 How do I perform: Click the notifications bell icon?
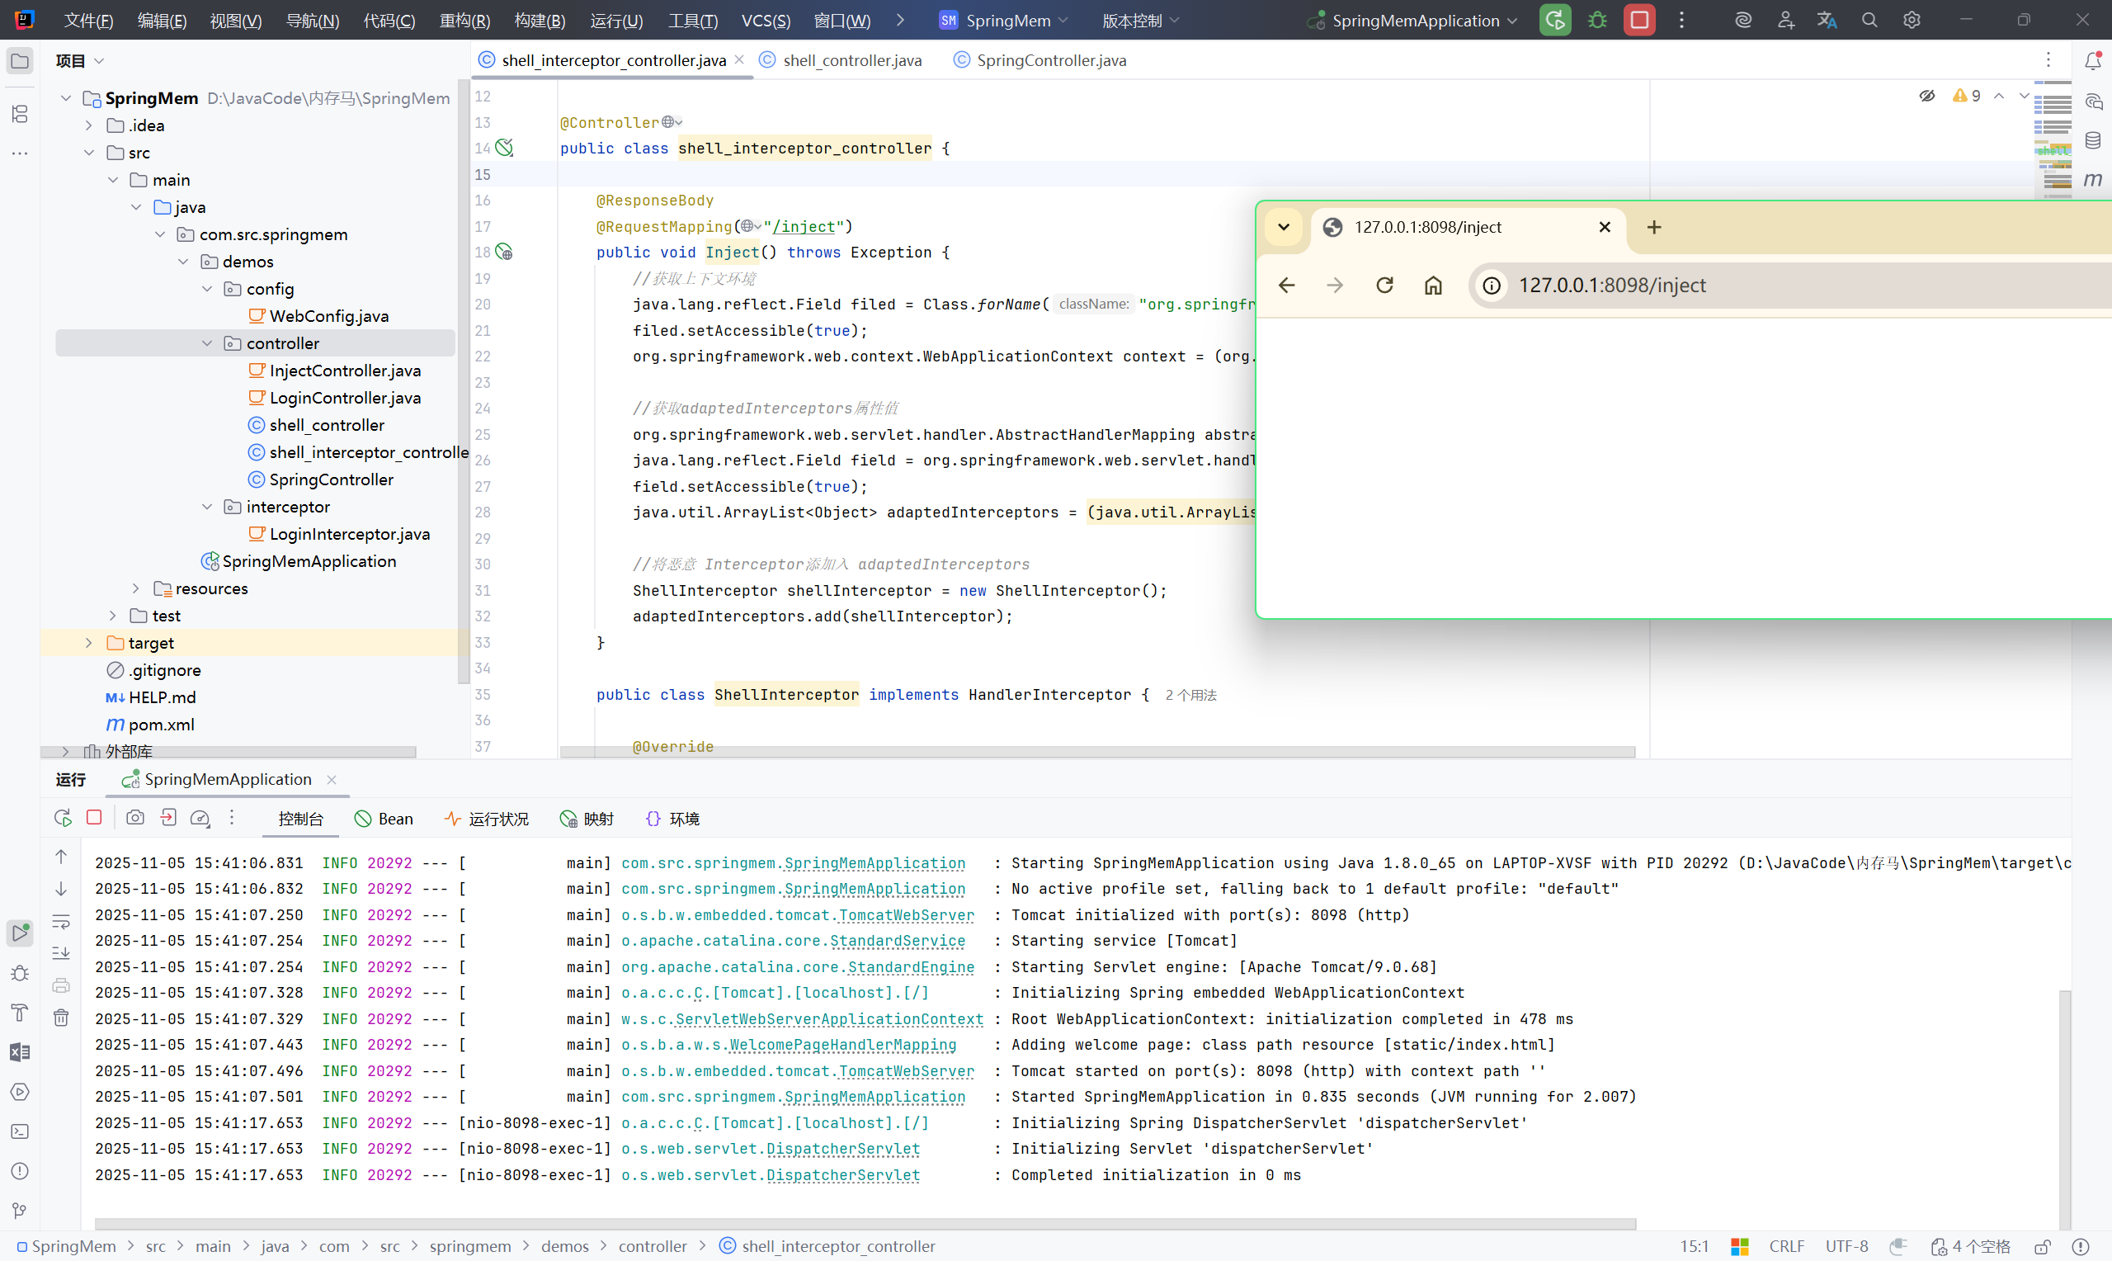[2092, 61]
